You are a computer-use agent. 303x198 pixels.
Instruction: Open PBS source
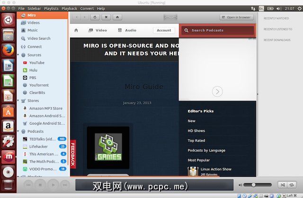pyautogui.click(x=33, y=78)
